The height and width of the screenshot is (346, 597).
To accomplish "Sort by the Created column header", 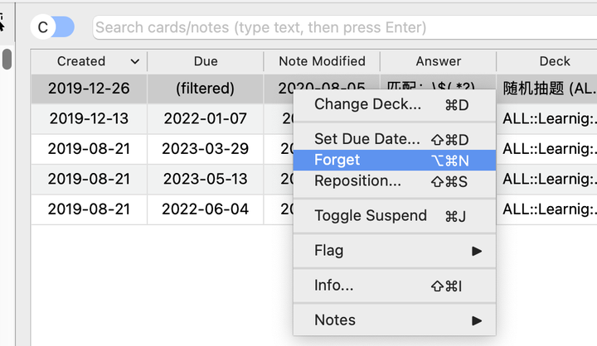I will click(x=89, y=61).
